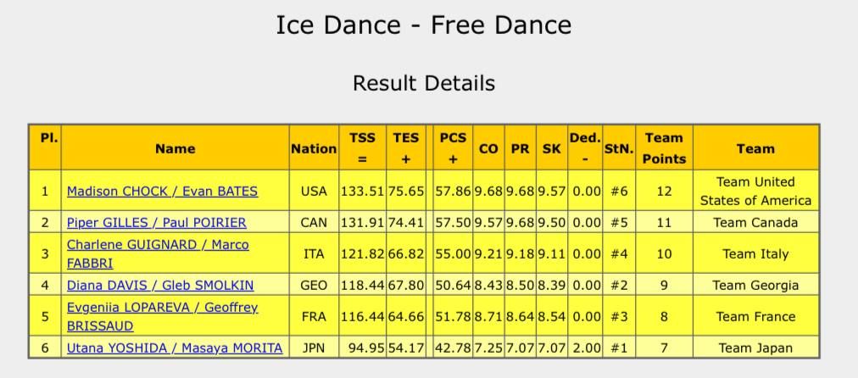This screenshot has height=378, width=858.
Task: Click the PCS column header
Action: (453, 148)
